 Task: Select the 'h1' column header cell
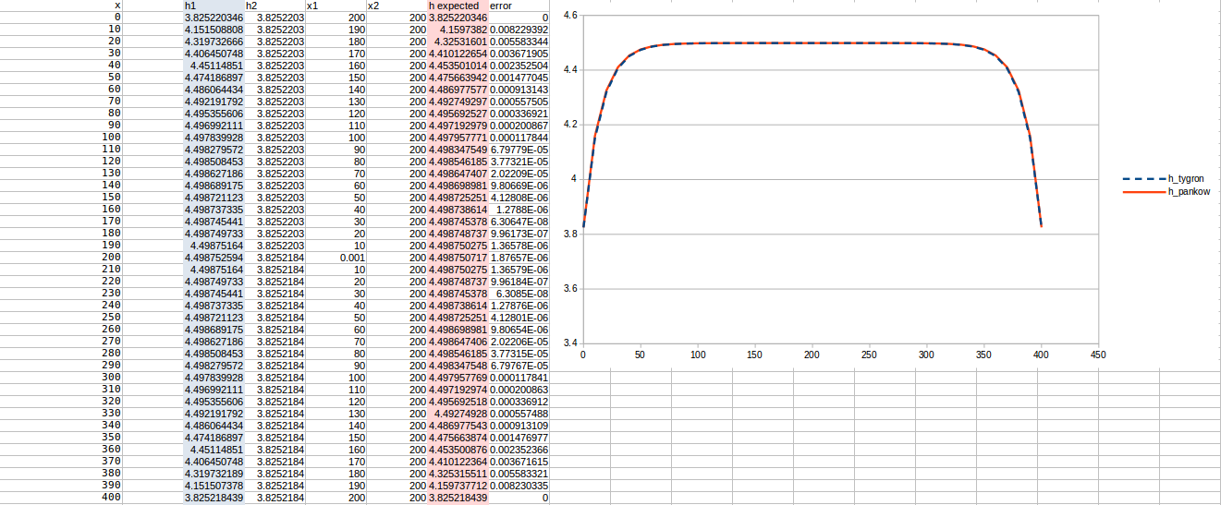click(x=213, y=6)
